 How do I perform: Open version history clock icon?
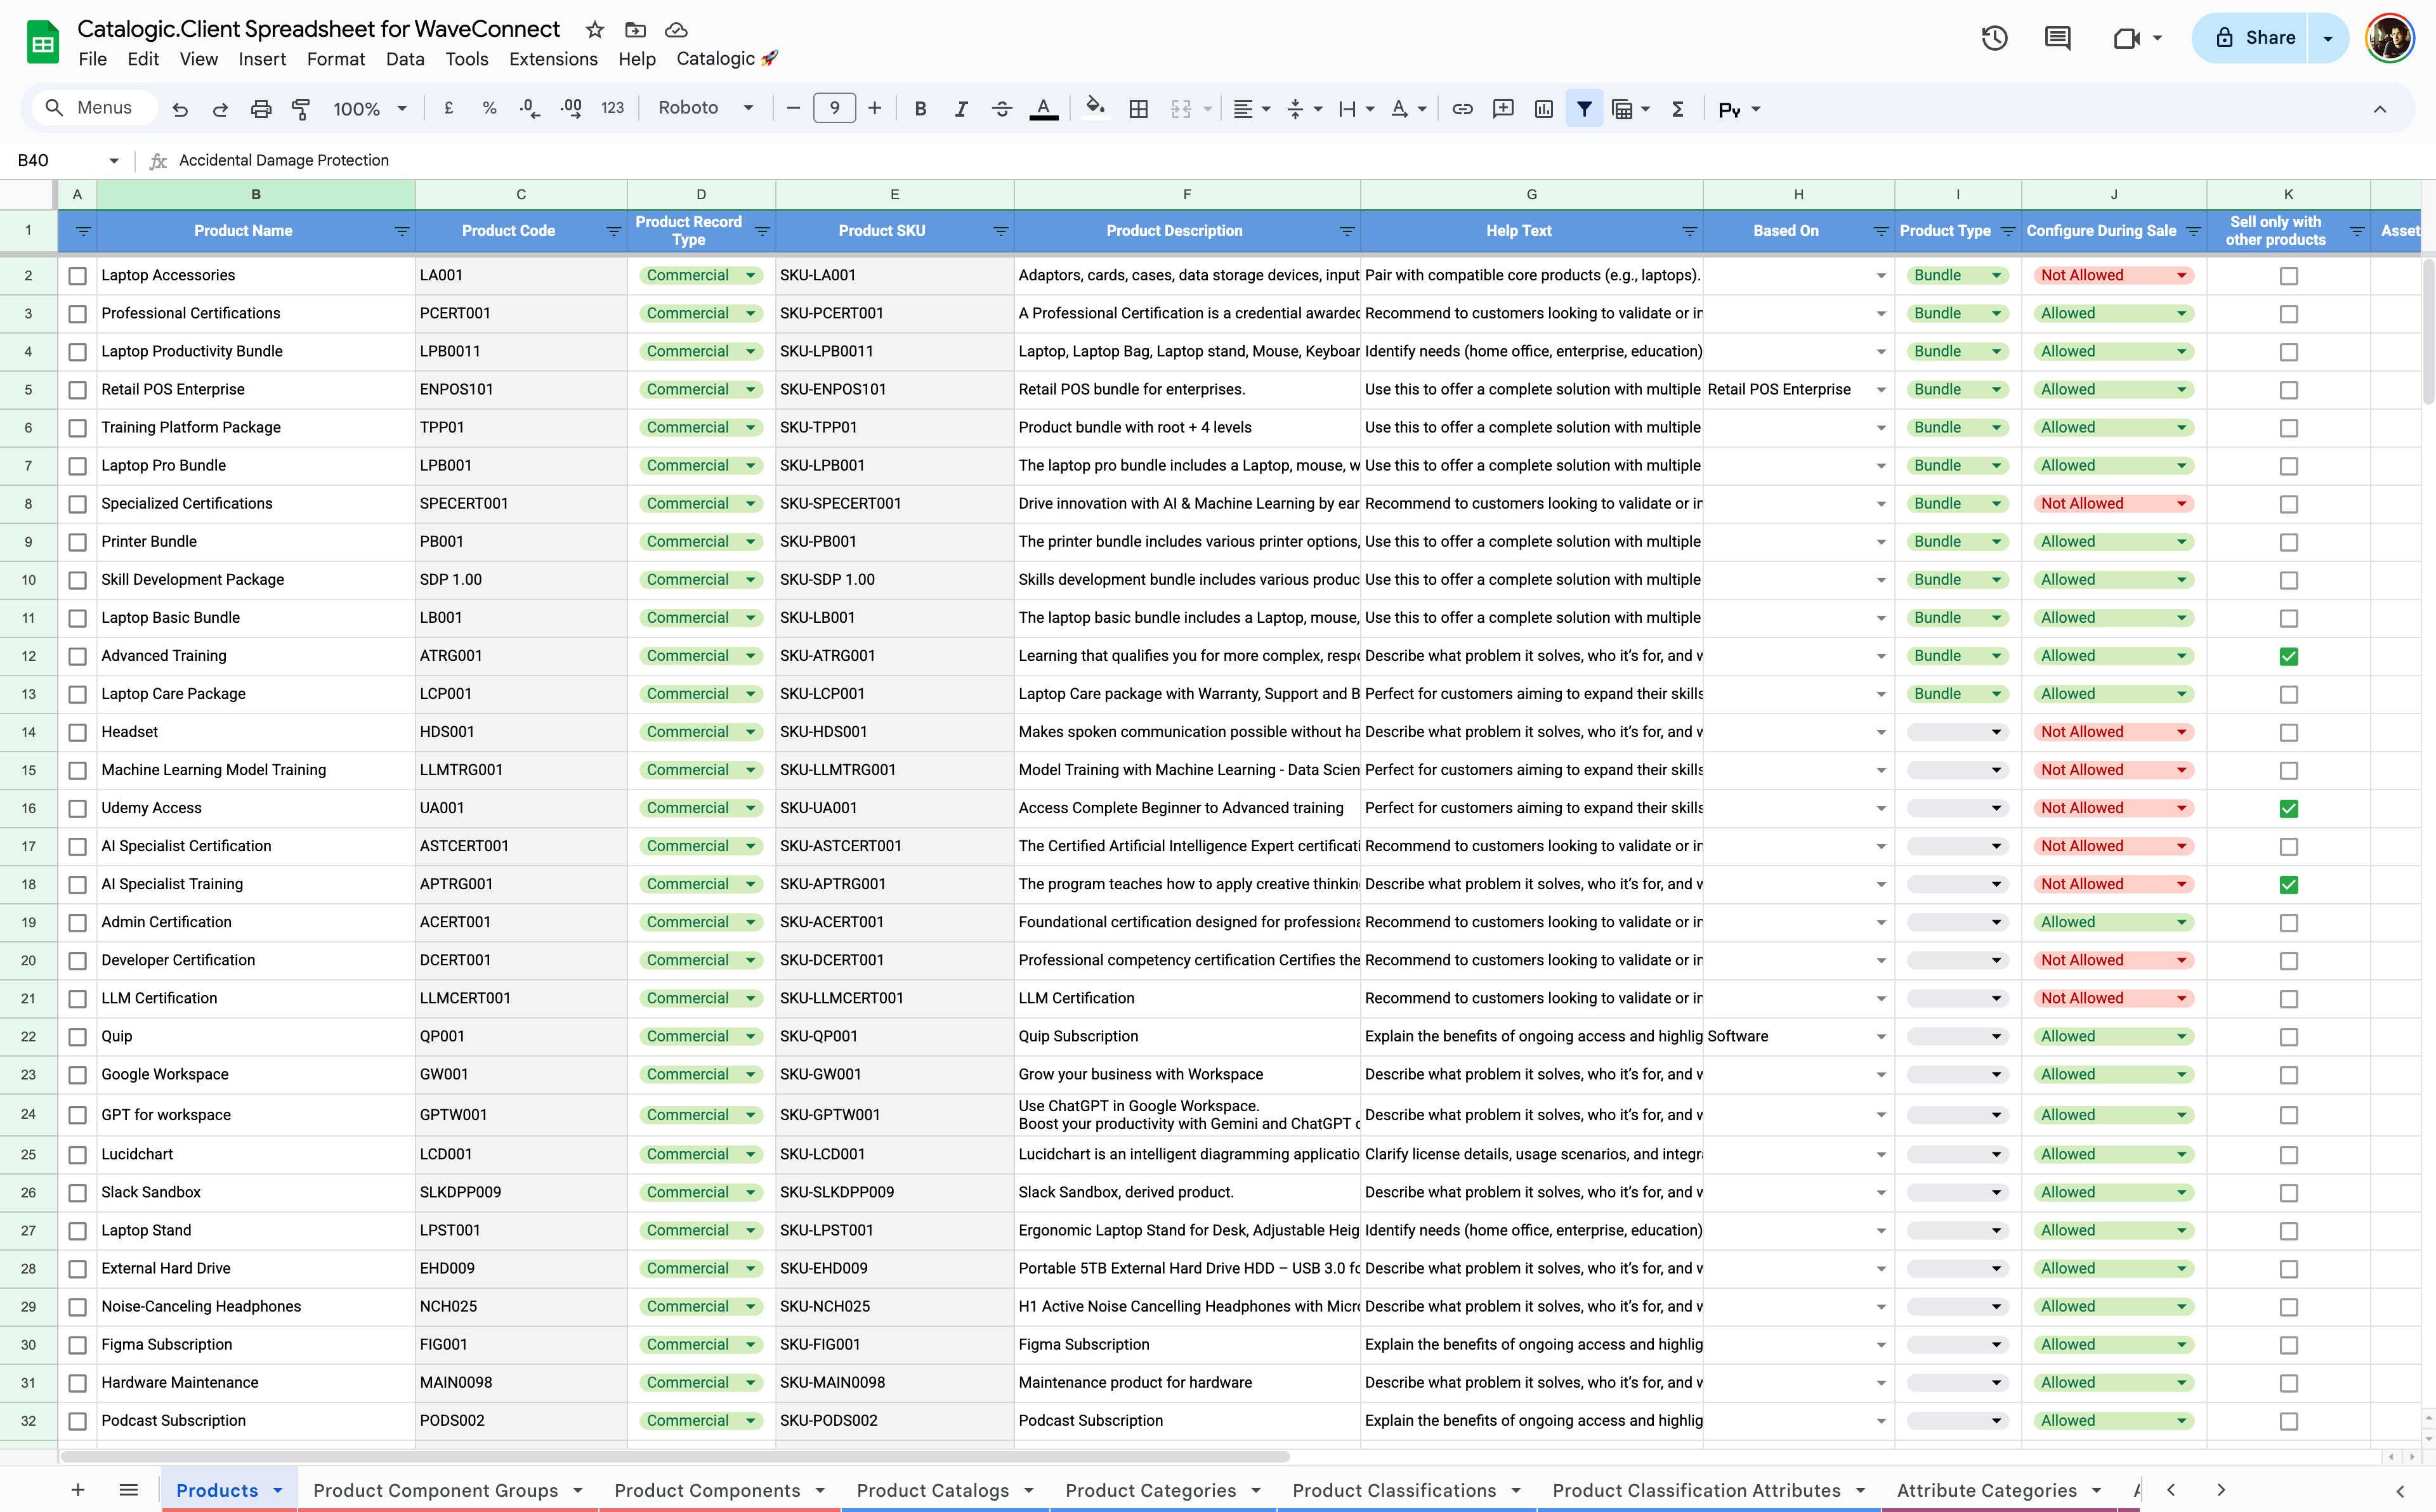pos(1994,38)
